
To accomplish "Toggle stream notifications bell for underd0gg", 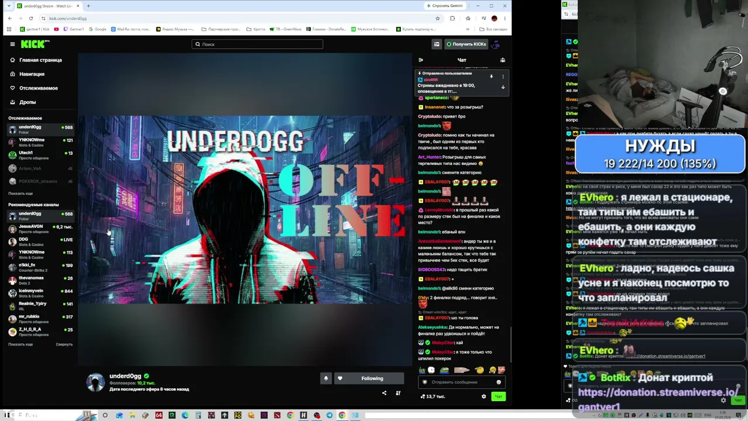I will click(x=326, y=378).
